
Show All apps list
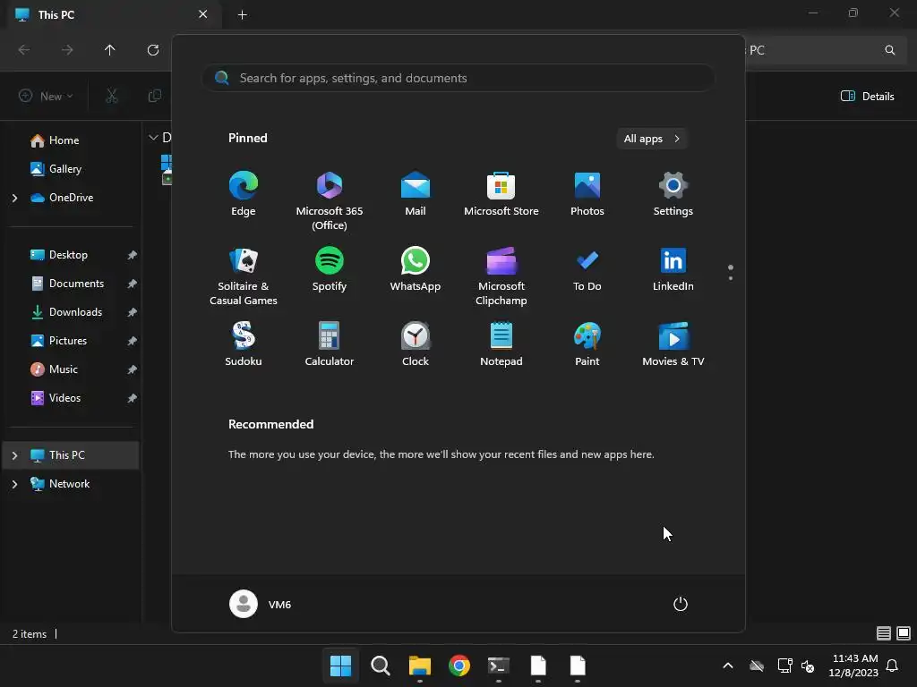point(652,139)
